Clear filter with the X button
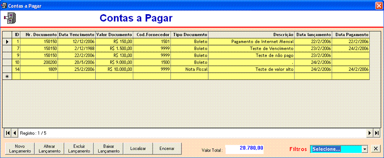 [375, 149]
